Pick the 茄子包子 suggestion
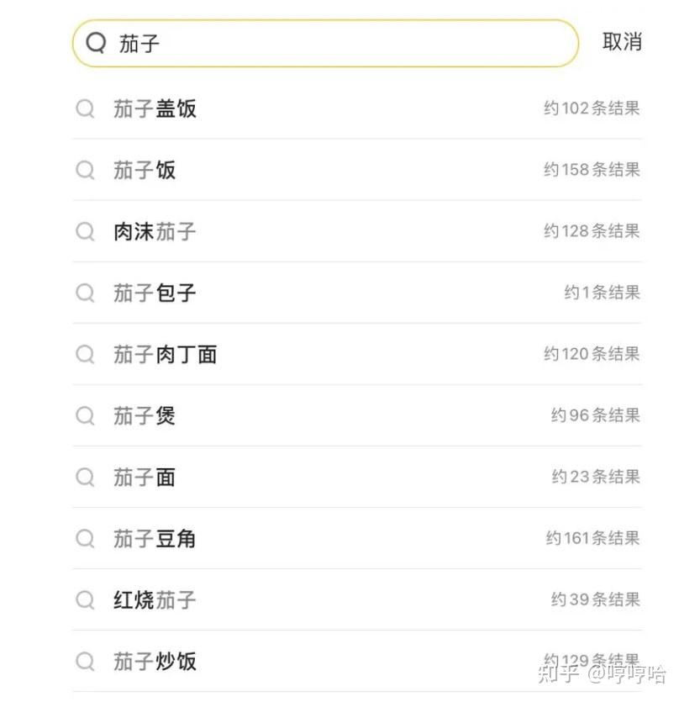The image size is (684, 702). (x=155, y=293)
